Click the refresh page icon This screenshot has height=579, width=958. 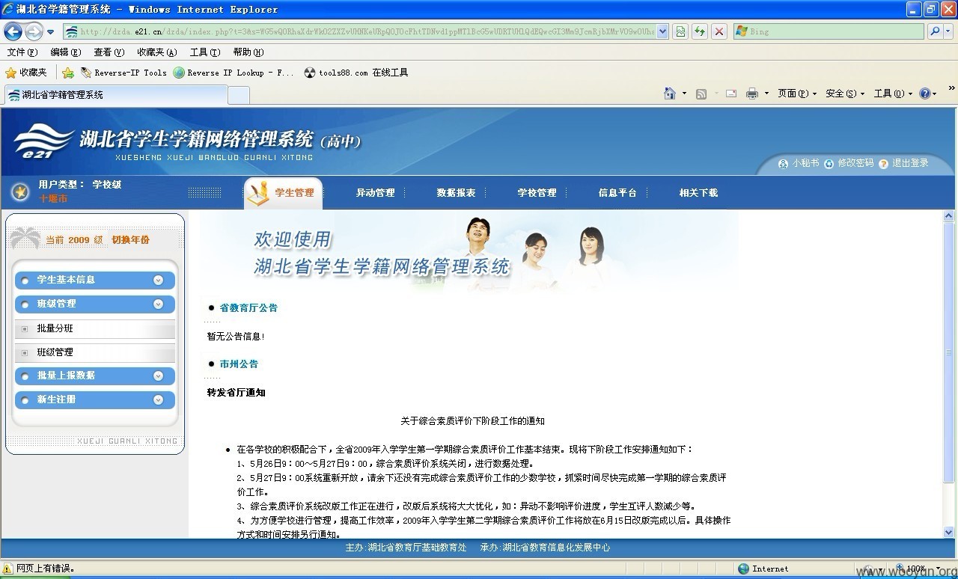click(x=700, y=31)
